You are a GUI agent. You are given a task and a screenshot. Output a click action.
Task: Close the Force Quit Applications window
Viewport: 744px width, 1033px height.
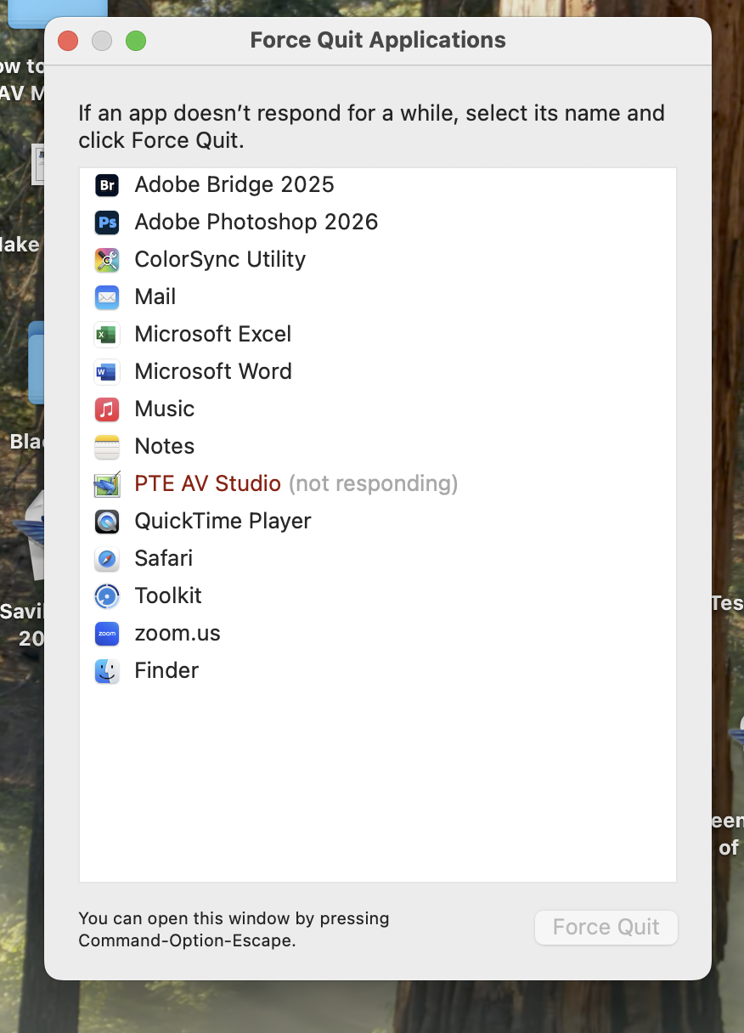[x=68, y=41]
